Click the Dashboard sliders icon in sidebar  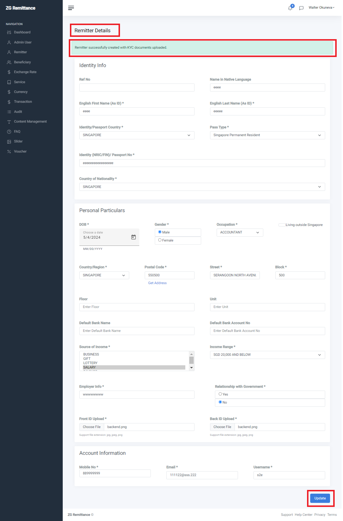click(x=9, y=32)
